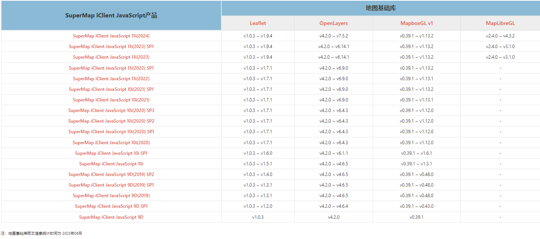The image size is (540, 239).
Task: Select Leaflet cell v1.0.3 ~ v1.6.0
Action: click(258, 153)
